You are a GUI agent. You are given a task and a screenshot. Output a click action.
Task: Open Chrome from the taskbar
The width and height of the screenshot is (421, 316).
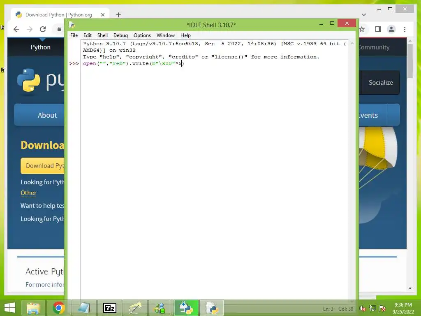(59, 308)
